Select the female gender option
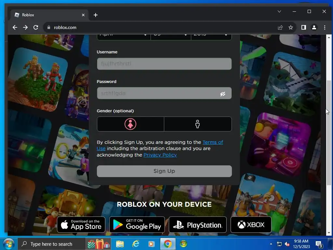The image size is (333, 250). click(130, 124)
